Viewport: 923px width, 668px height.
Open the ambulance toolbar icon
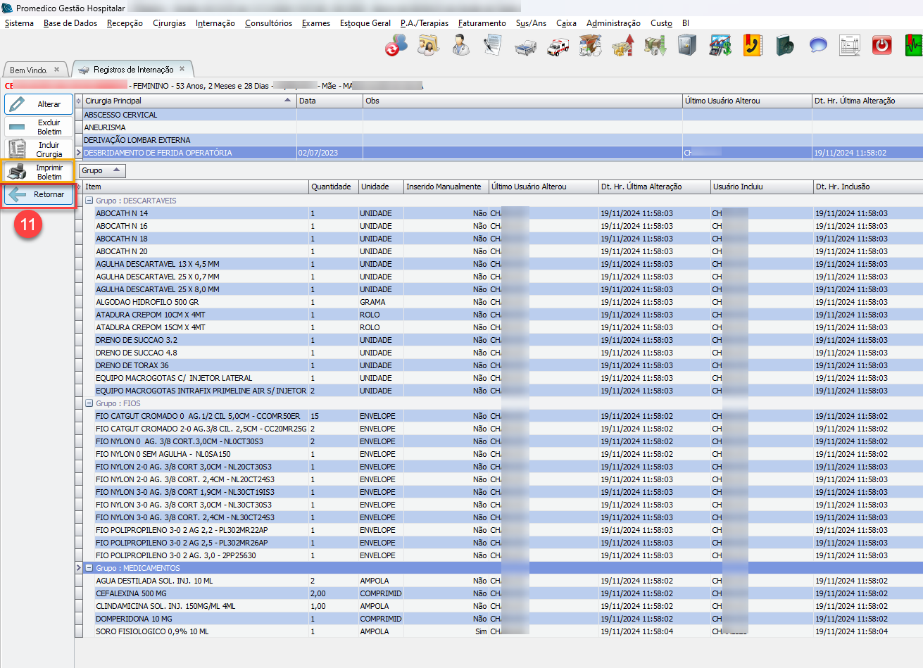[x=558, y=46]
